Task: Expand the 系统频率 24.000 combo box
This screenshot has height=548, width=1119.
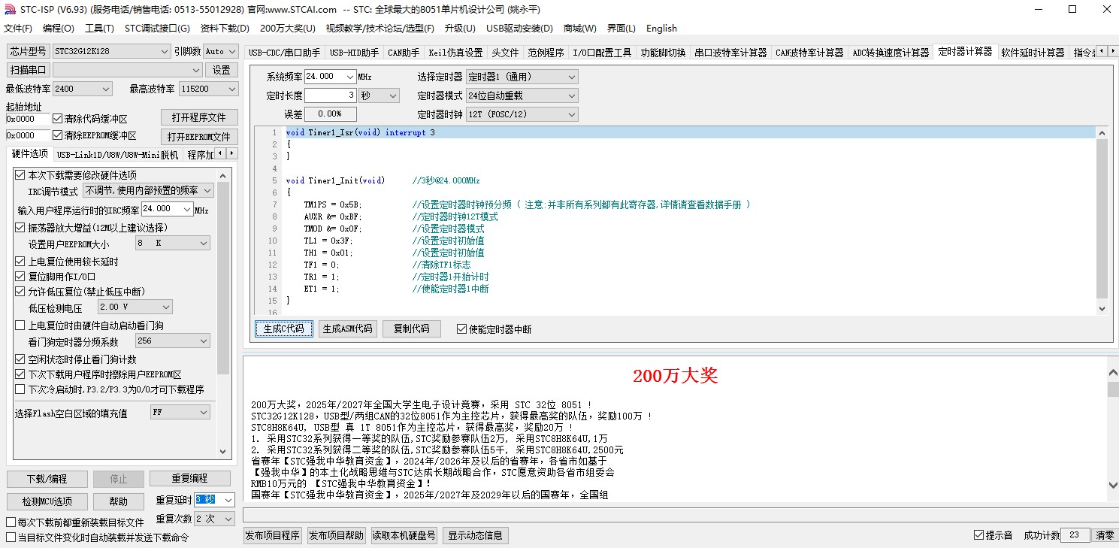Action: 349,77
